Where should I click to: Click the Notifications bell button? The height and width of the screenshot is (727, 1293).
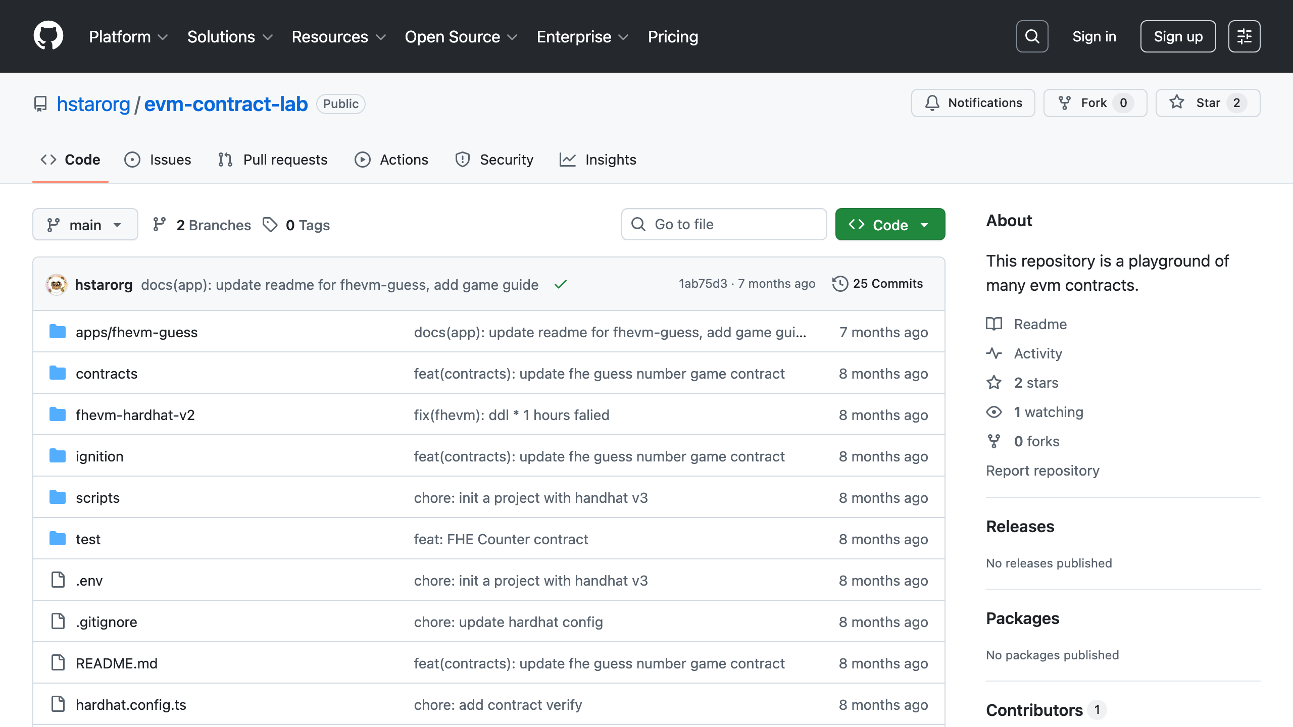[973, 103]
